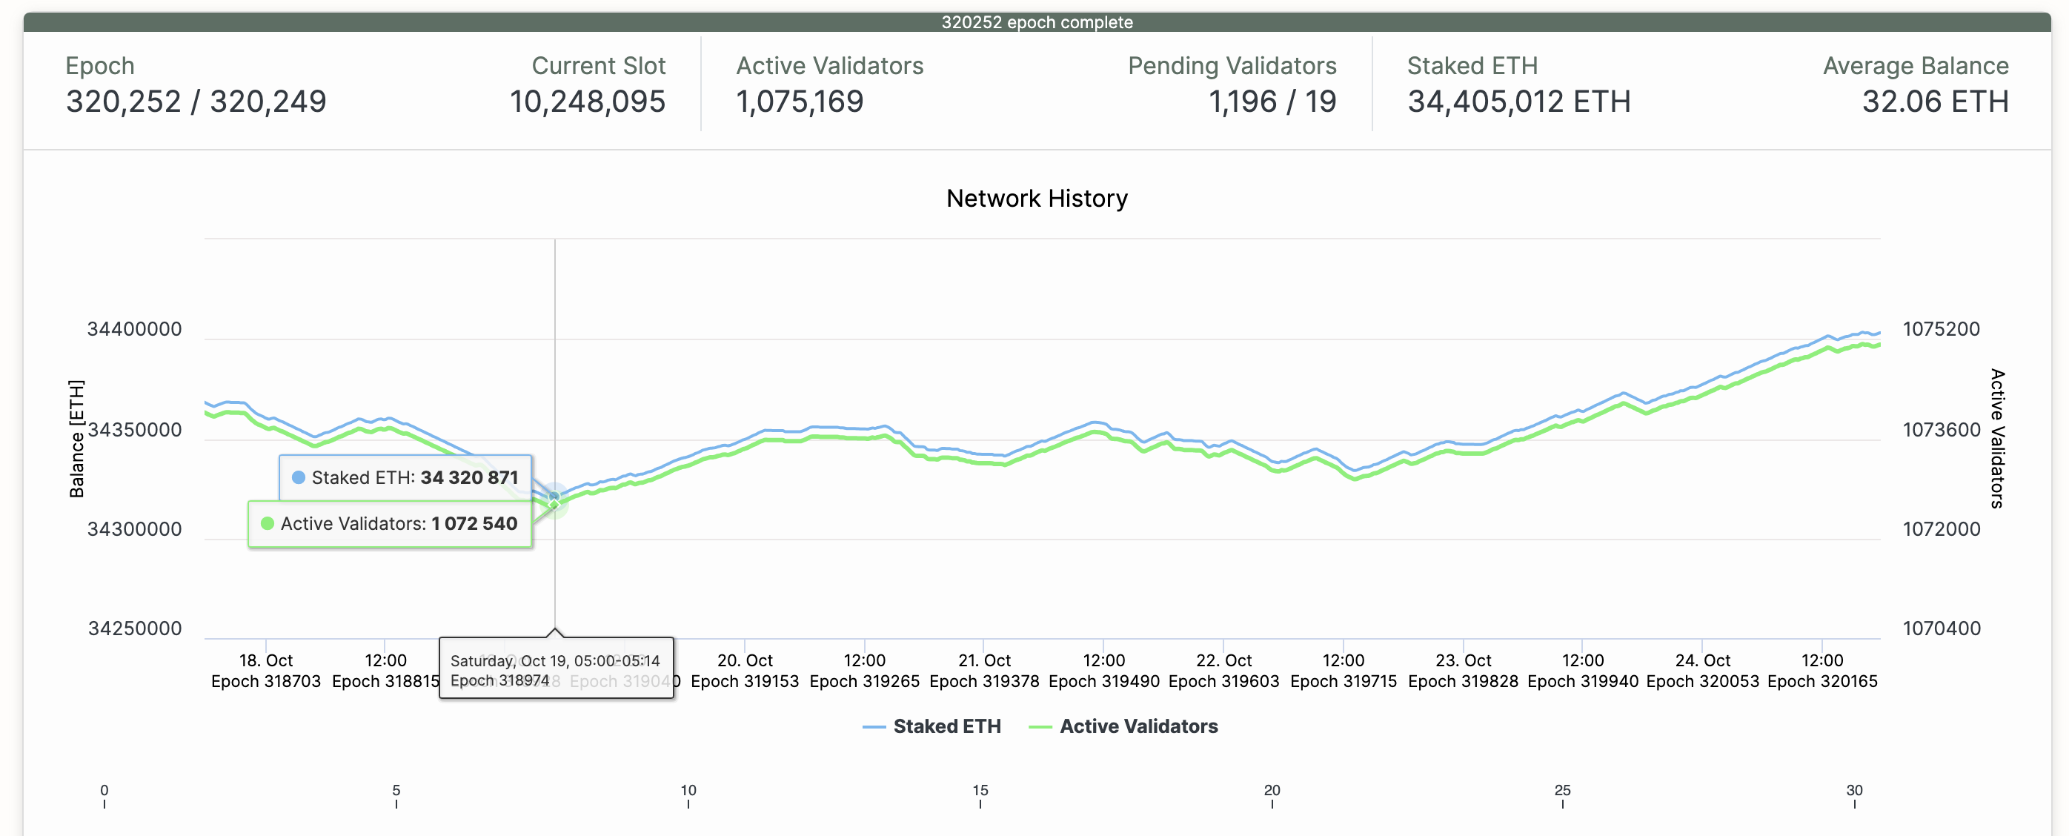
Task: Click the Pending Validators value 1,196 / 19
Action: 1272,102
